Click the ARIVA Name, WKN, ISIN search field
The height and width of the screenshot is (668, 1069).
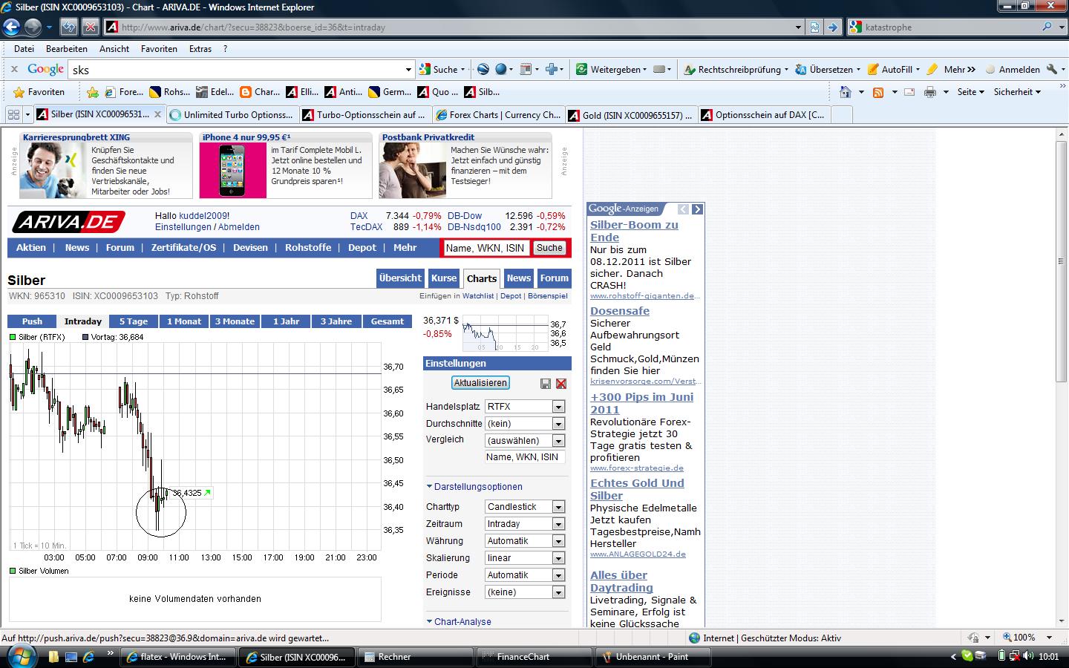(486, 248)
